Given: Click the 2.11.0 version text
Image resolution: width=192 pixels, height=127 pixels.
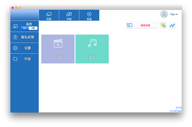Looking at the screenshot, I should [x=179, y=108].
